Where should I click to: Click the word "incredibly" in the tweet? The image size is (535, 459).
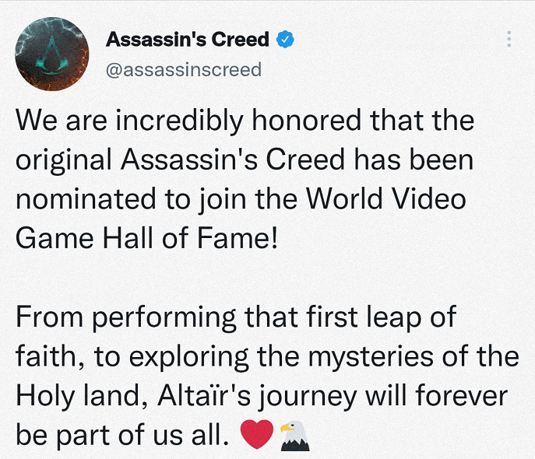188,121
